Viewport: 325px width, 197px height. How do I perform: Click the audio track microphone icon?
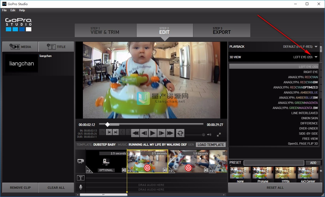click(x=81, y=187)
